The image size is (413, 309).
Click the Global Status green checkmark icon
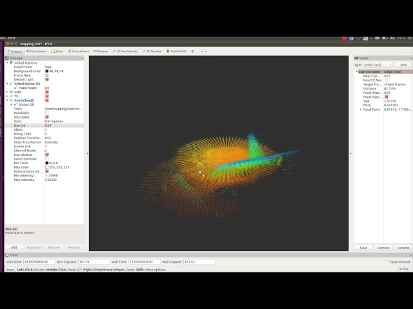pyautogui.click(x=11, y=84)
